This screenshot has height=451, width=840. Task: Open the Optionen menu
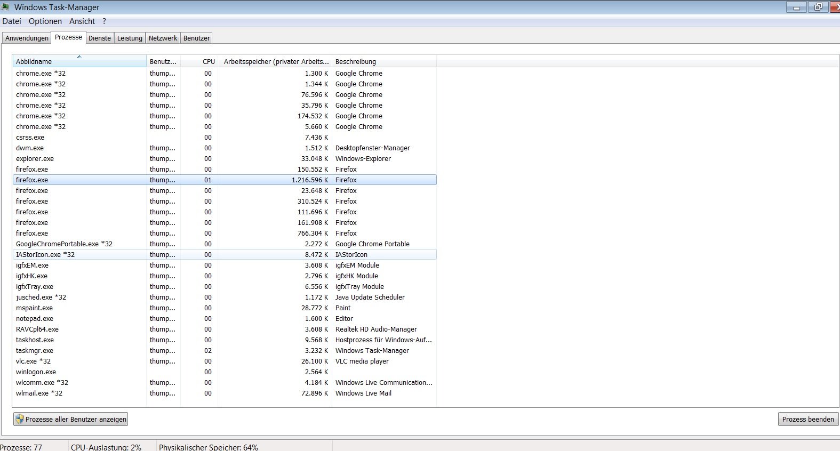tap(45, 21)
